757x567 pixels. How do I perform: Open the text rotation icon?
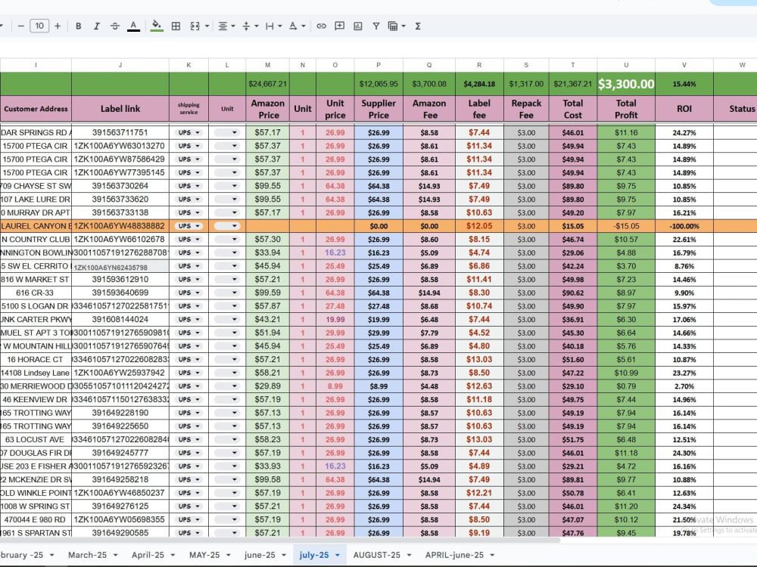click(x=293, y=26)
